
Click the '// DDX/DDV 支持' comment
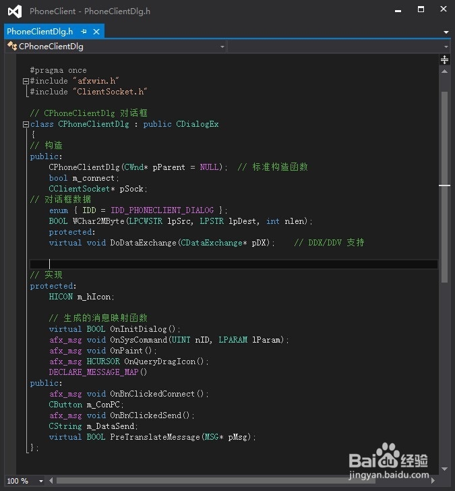(329, 243)
